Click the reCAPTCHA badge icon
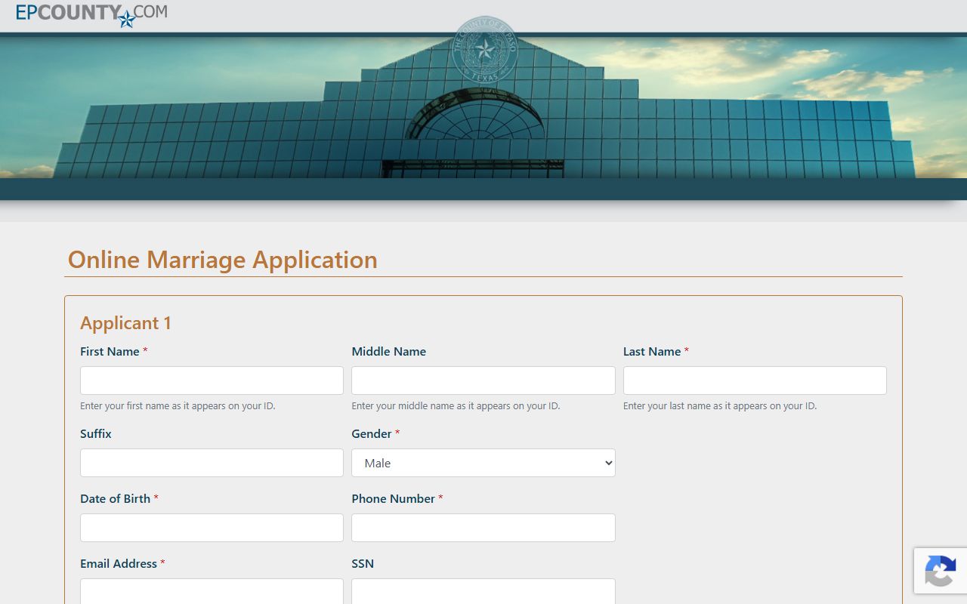Image resolution: width=967 pixels, height=604 pixels. click(941, 571)
